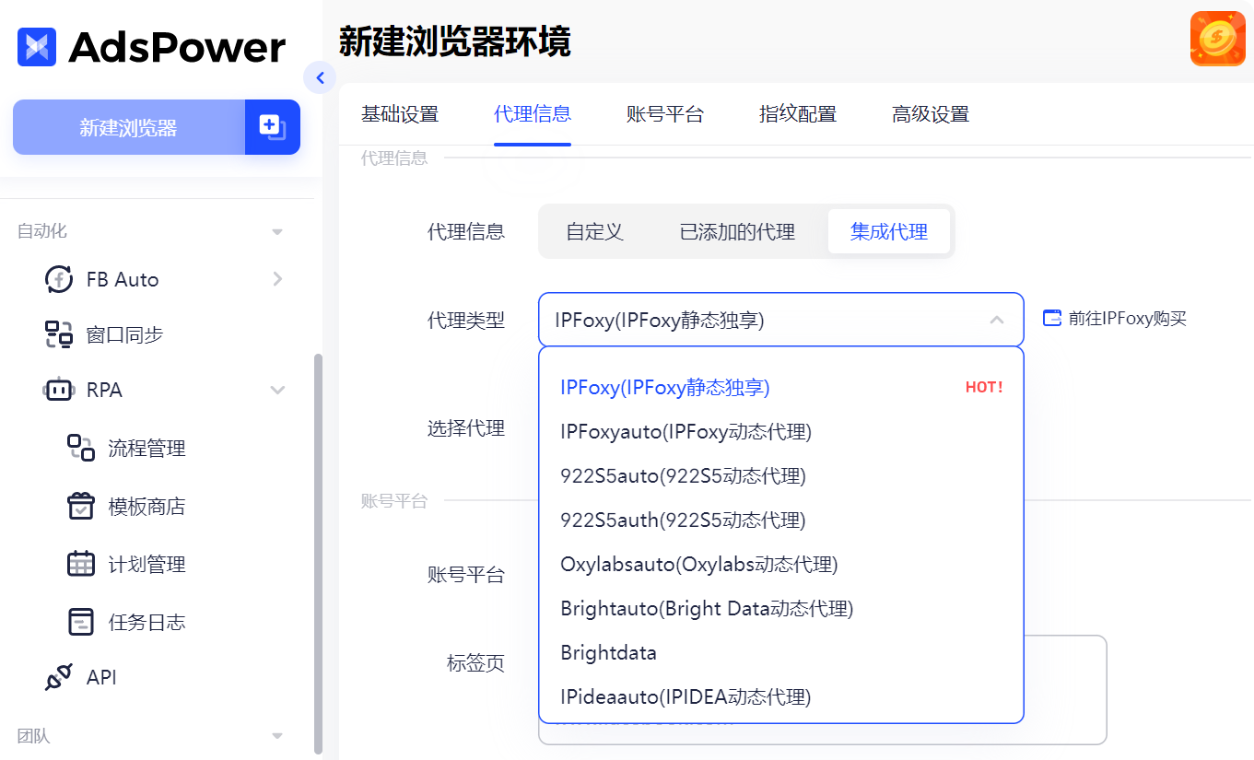The width and height of the screenshot is (1254, 760).
Task: Click the 窗口同步 icon
Action: (x=59, y=334)
